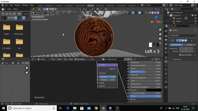Hide the Collection with its eye icon

coord(195,15)
